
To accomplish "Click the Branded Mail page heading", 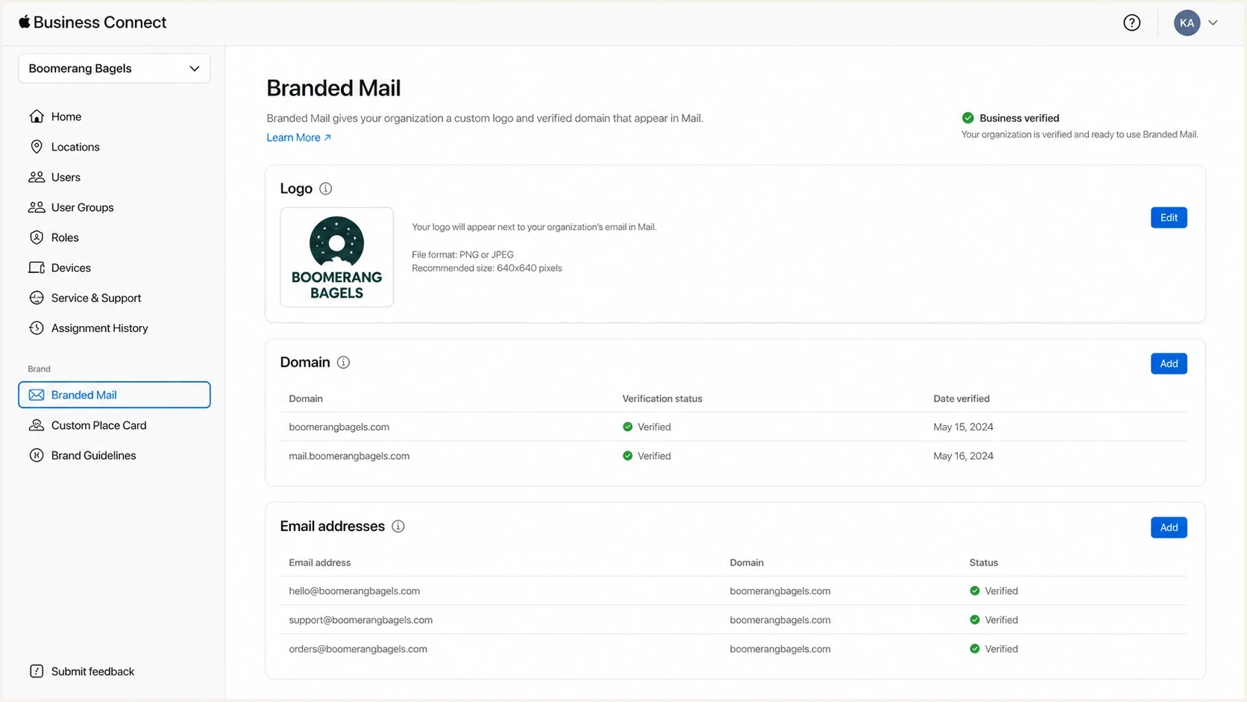I will 333,88.
